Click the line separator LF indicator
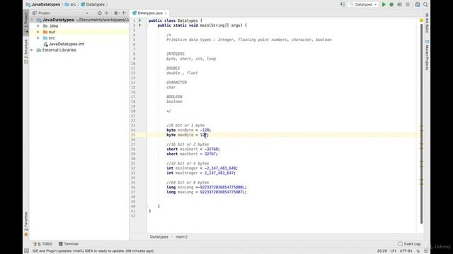Screen dimensions: 453x254 (394, 251)
